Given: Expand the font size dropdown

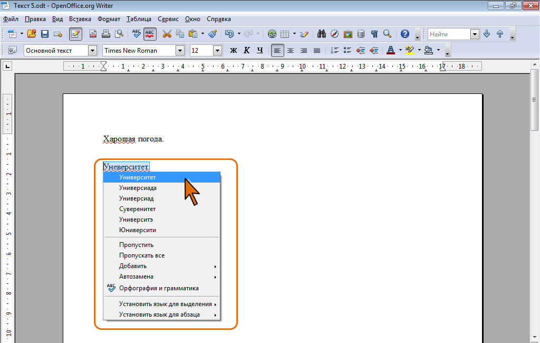Looking at the screenshot, I should (x=217, y=51).
